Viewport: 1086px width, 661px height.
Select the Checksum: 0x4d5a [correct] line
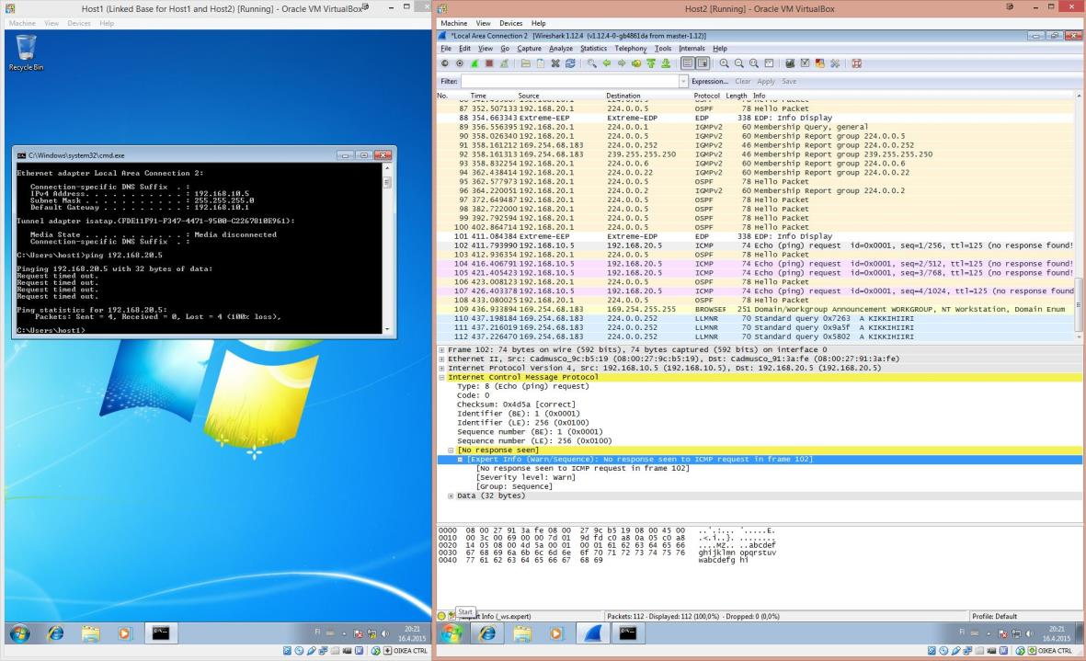(x=516, y=405)
